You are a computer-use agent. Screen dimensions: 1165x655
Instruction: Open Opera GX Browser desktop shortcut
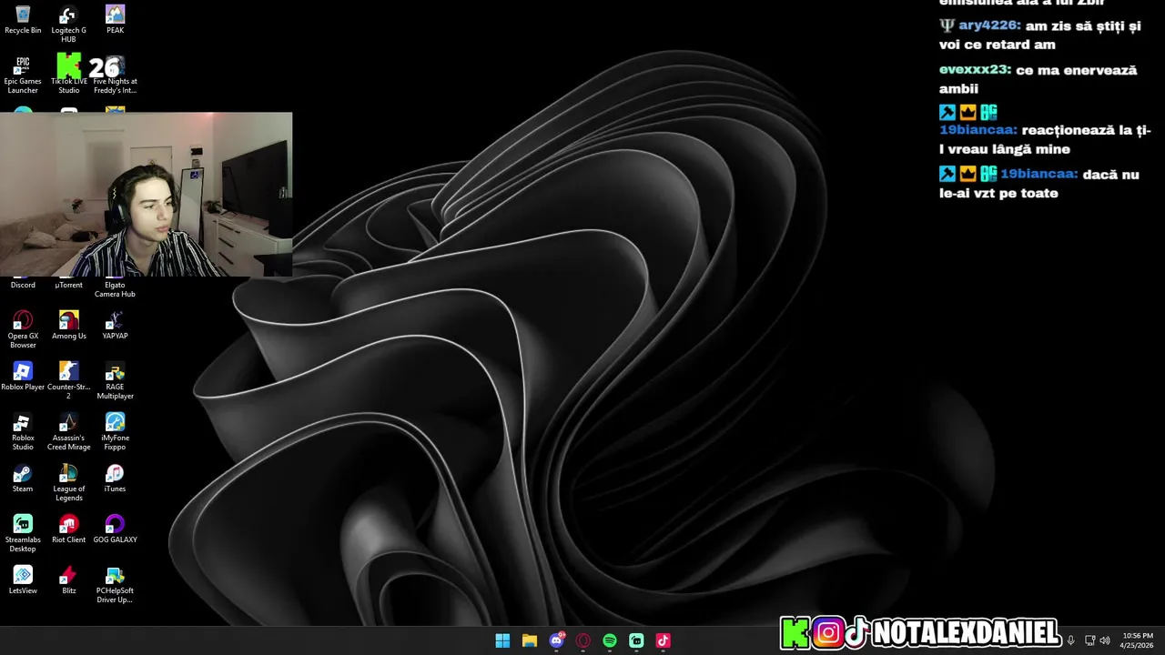pyautogui.click(x=23, y=329)
